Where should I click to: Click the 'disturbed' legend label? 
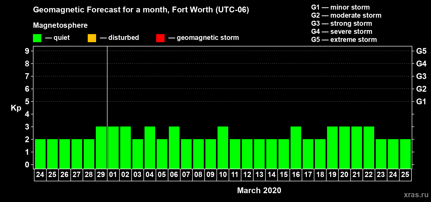(x=123, y=38)
